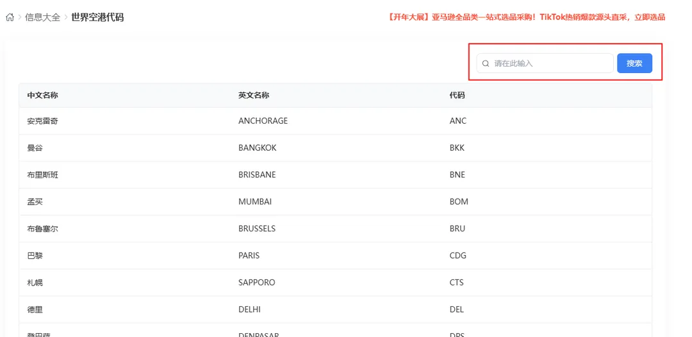
Task: Click the blue 搜索 button
Action: [x=634, y=63]
